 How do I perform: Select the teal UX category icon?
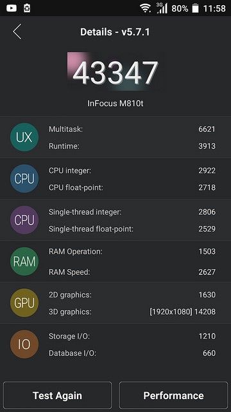(x=24, y=137)
